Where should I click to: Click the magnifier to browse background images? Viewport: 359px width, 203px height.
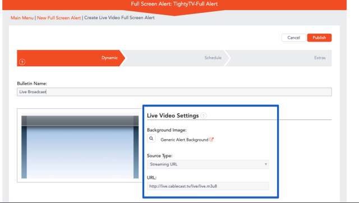151,139
